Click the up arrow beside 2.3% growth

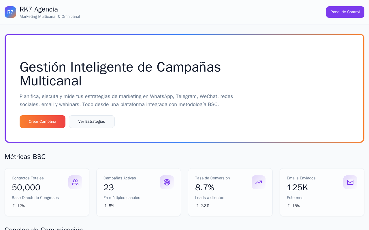click(197, 205)
